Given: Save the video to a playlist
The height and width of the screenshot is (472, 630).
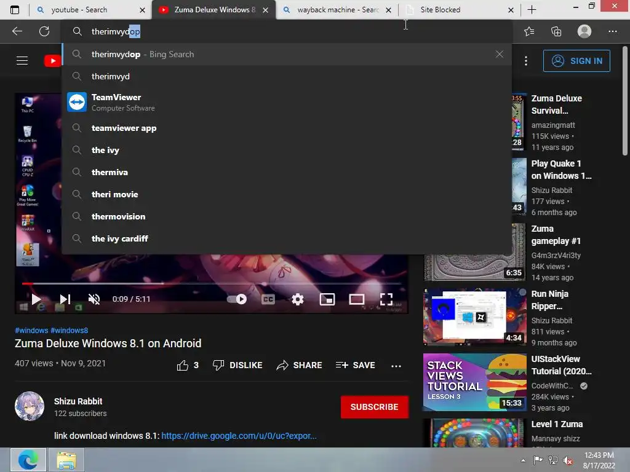Looking at the screenshot, I should click(x=356, y=365).
